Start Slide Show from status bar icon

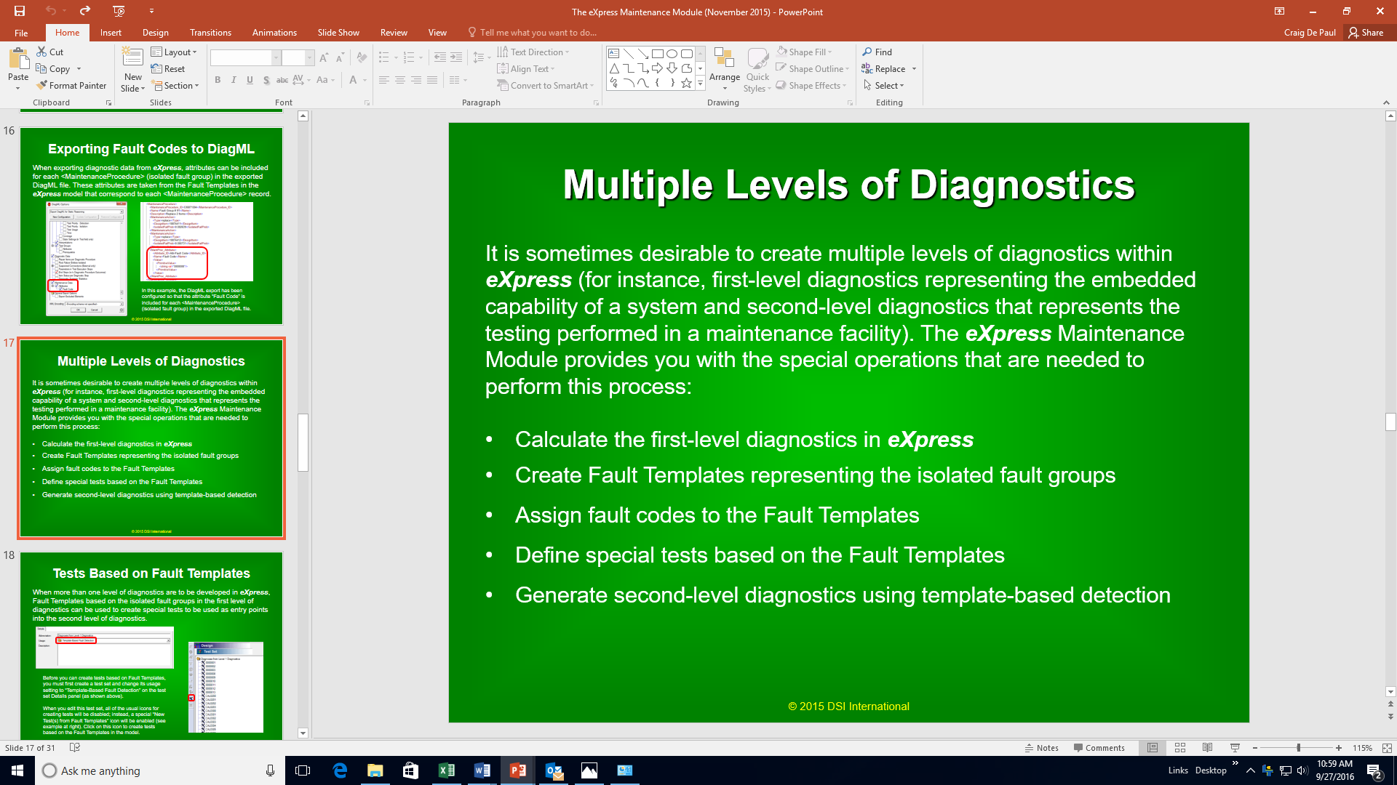pos(1235,748)
